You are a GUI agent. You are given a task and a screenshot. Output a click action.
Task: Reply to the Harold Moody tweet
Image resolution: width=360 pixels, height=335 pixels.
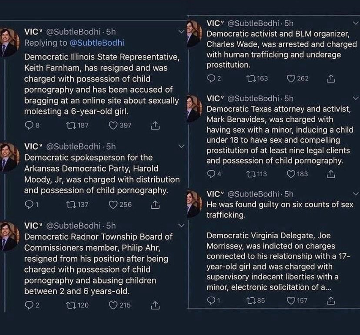click(x=29, y=204)
